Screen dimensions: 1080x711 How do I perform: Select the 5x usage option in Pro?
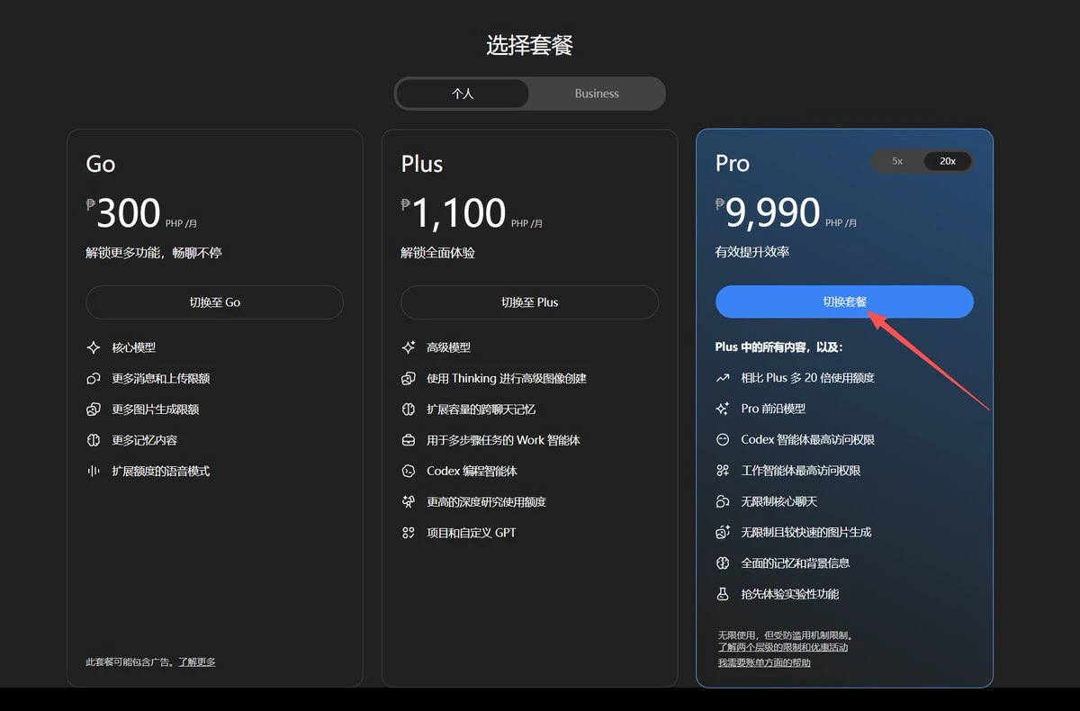(x=897, y=161)
